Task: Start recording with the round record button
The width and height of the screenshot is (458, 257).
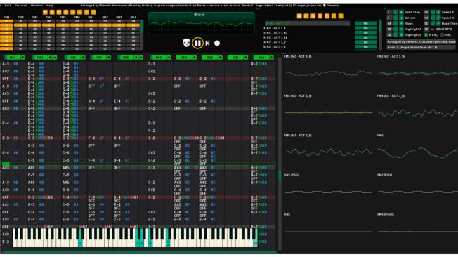Action: 217,44
